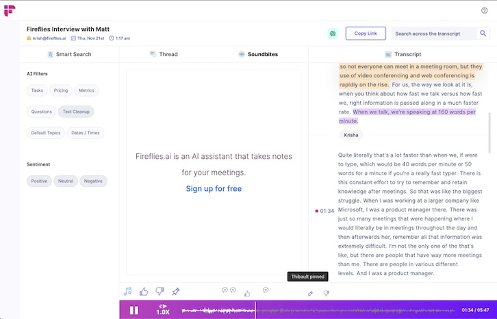Pause the audio playback
Screen dimensions: 497x319
click(134, 310)
